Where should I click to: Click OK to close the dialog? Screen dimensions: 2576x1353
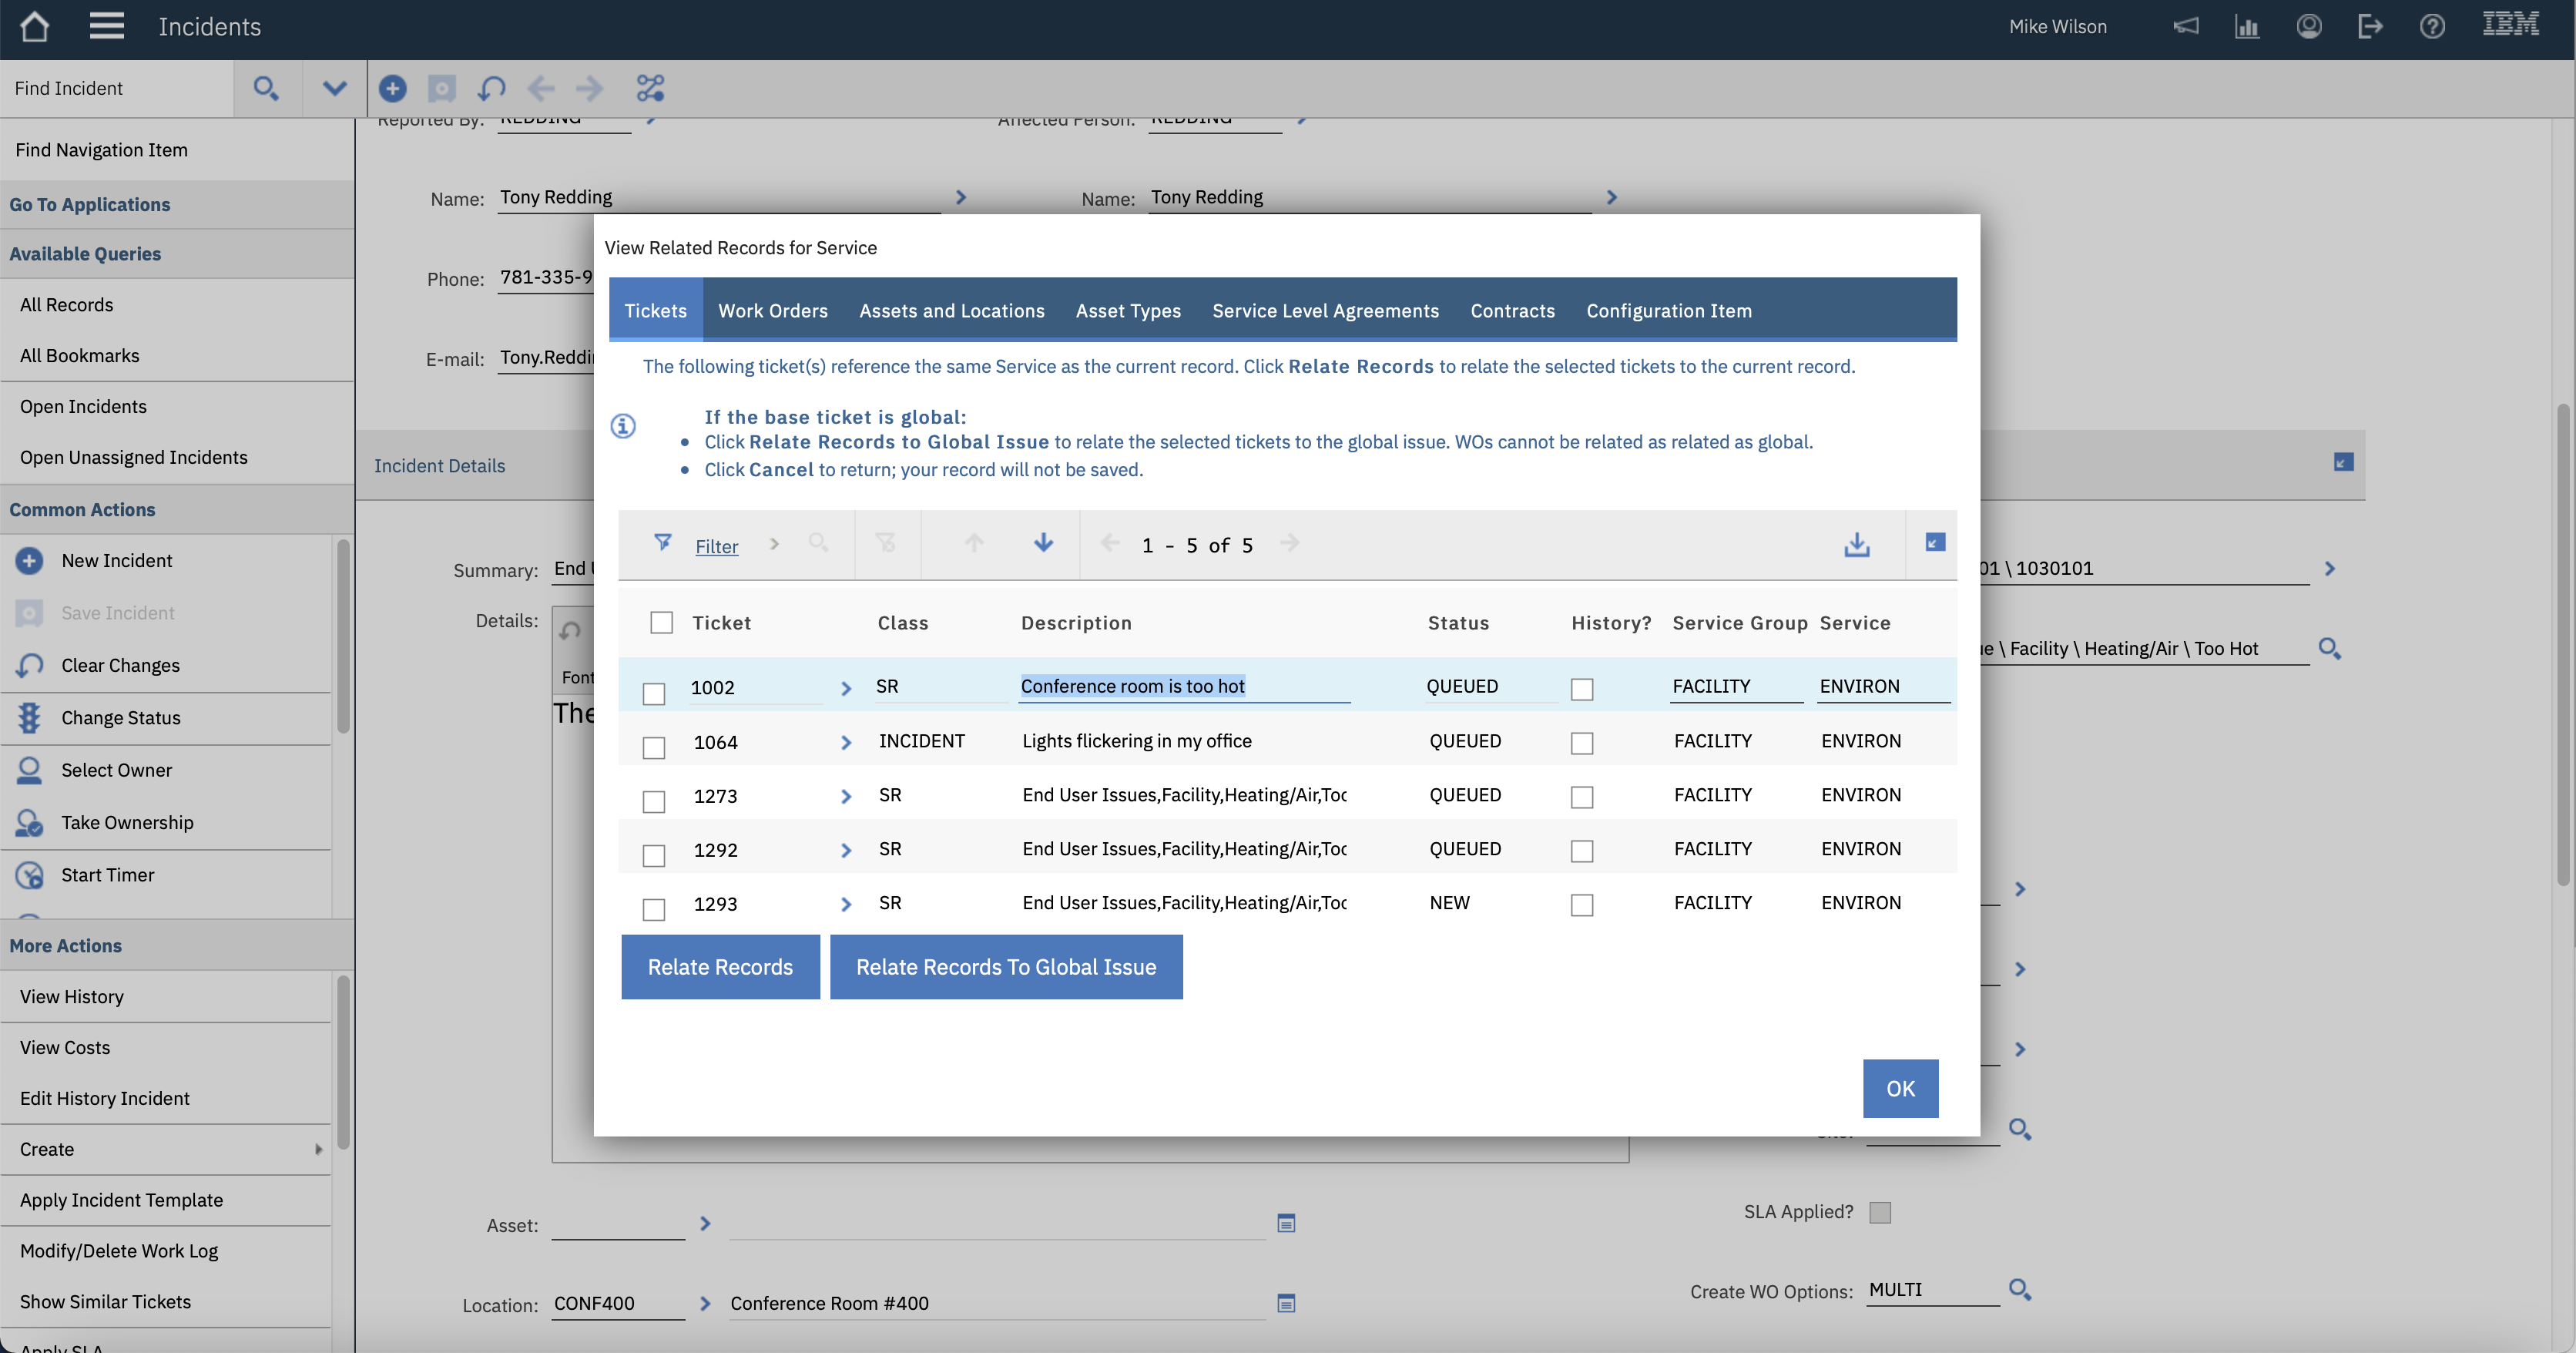pyautogui.click(x=1900, y=1088)
